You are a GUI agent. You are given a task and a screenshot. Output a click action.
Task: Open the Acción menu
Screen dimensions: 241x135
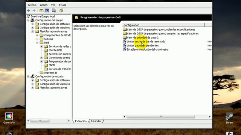click(44, 5)
